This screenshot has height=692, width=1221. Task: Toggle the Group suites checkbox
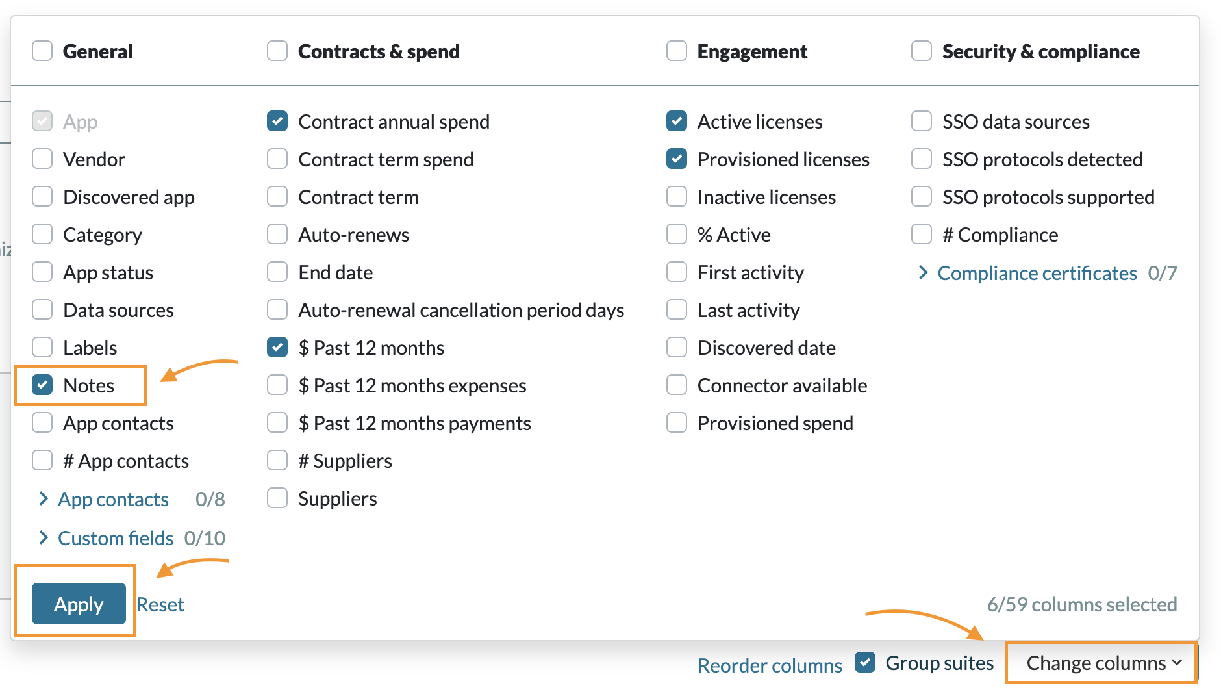click(x=865, y=662)
